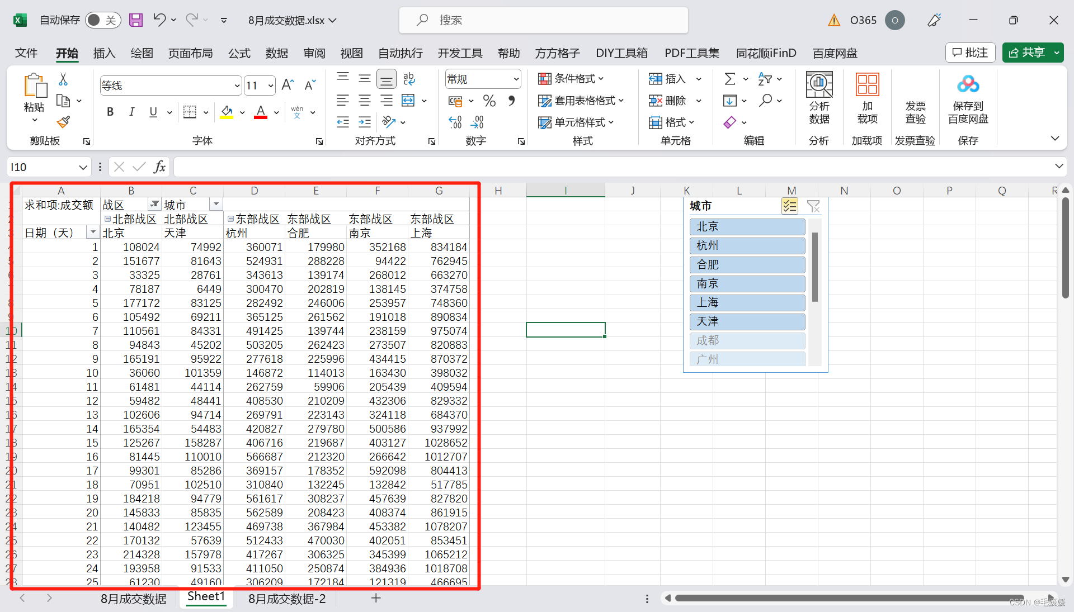
Task: Open the font size dropdown
Action: coord(271,86)
